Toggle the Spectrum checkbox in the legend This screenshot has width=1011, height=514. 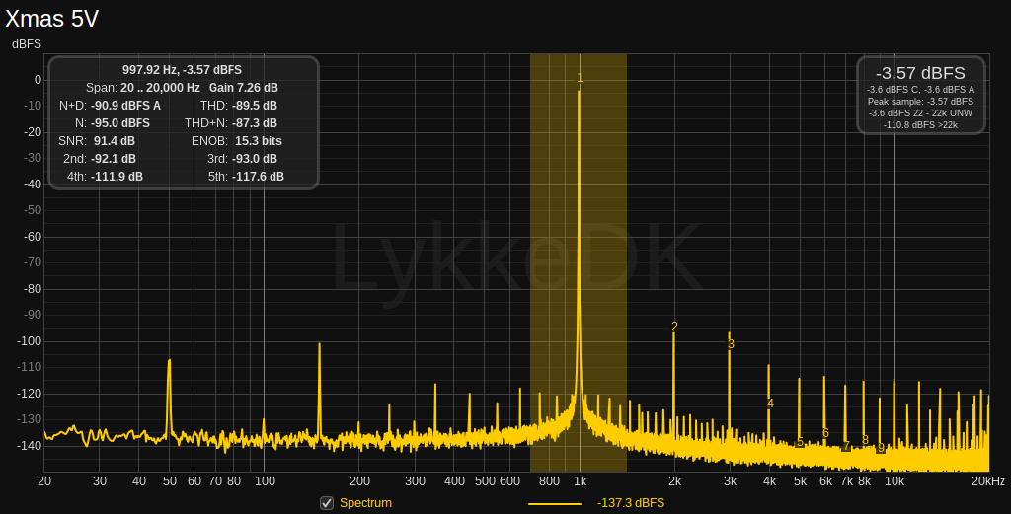327,503
